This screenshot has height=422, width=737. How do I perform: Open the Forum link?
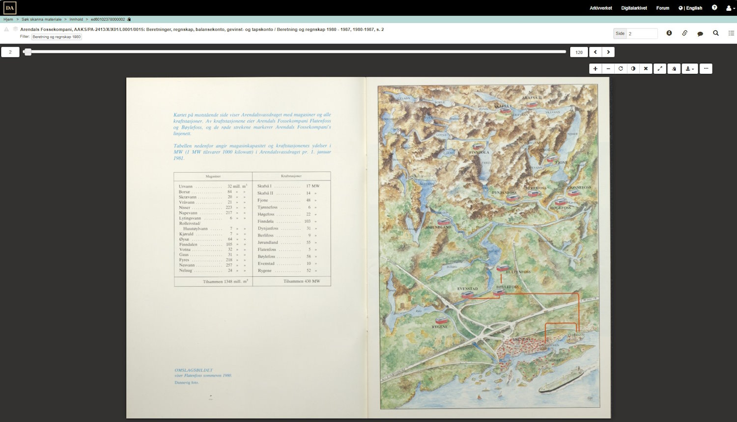point(663,8)
